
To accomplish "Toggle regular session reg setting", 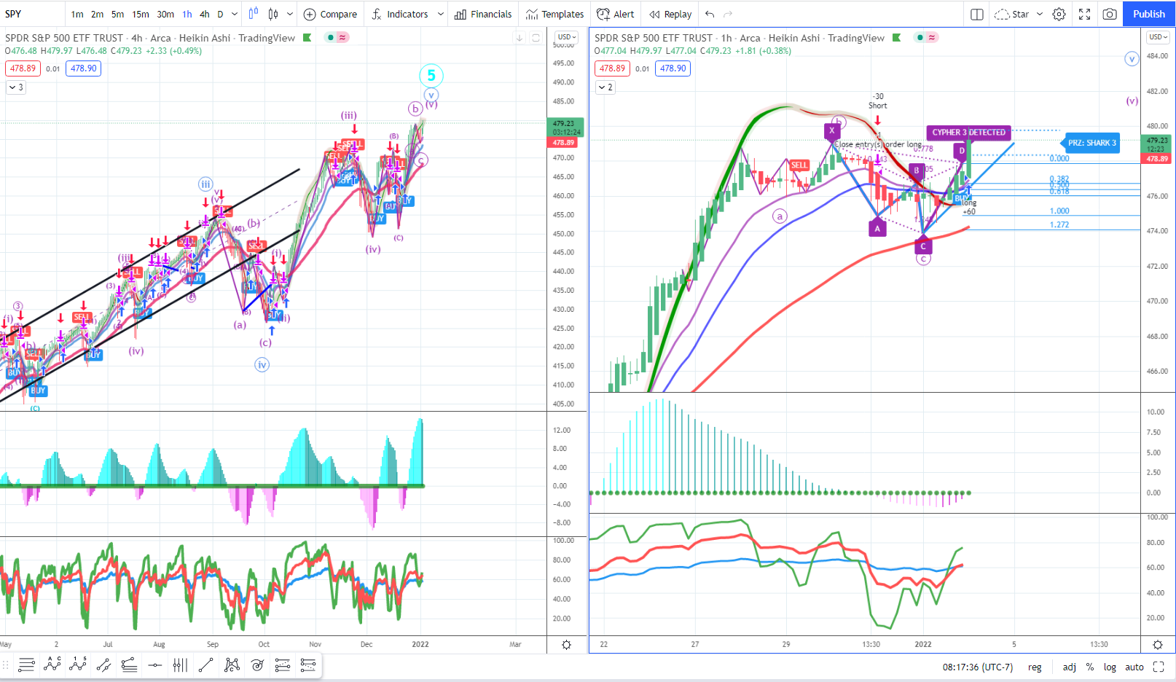I will (1035, 667).
